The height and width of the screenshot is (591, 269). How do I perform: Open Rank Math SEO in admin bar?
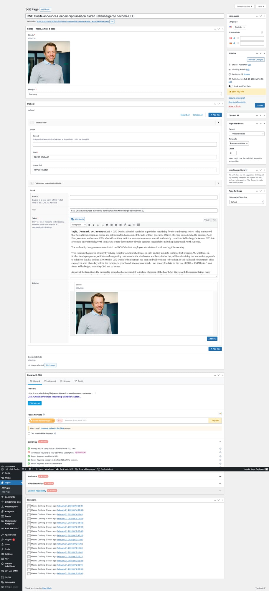[65, 469]
